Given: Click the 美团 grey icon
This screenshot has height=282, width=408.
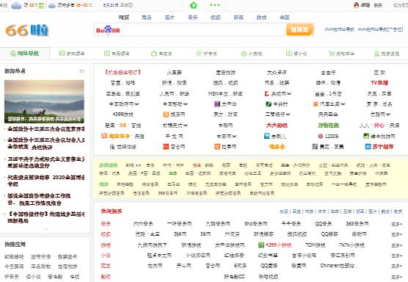Looking at the screenshot, I should tap(315, 147).
